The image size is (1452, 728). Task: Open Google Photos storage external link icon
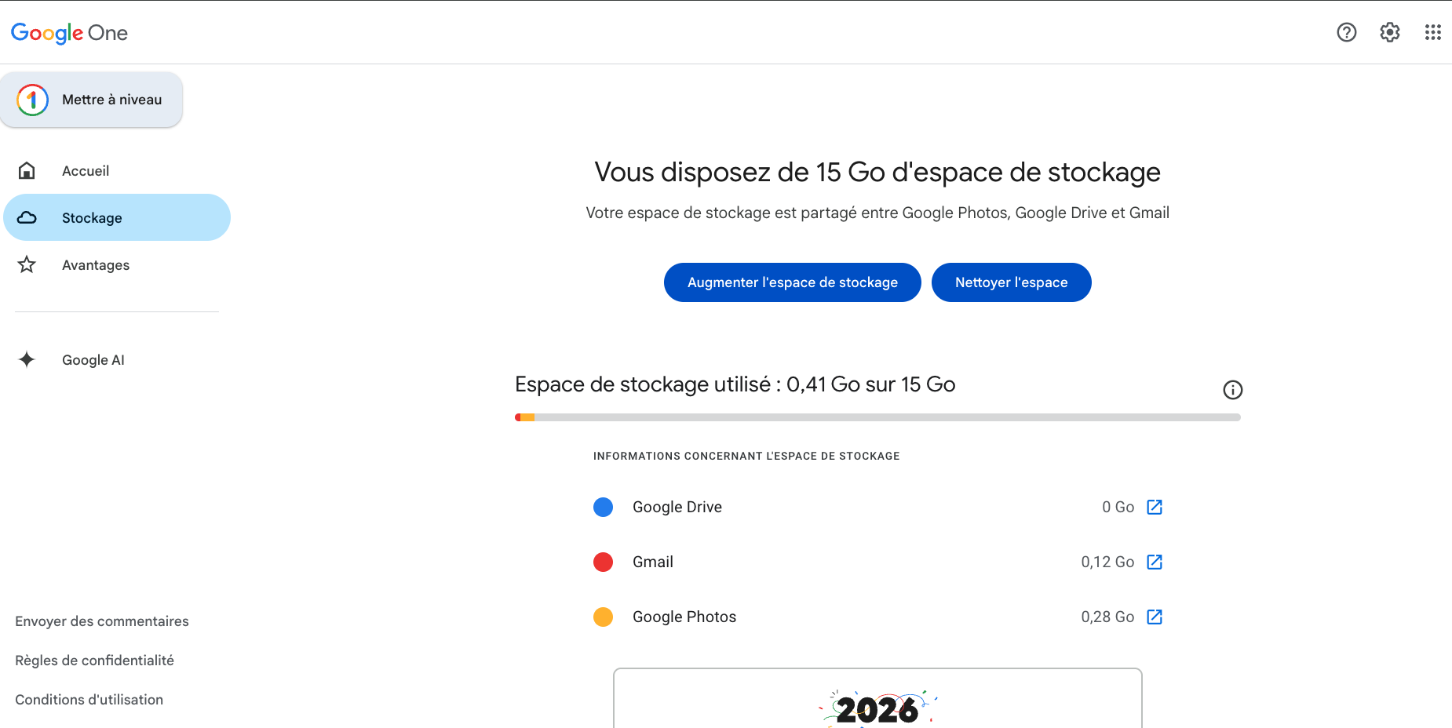click(x=1155, y=617)
